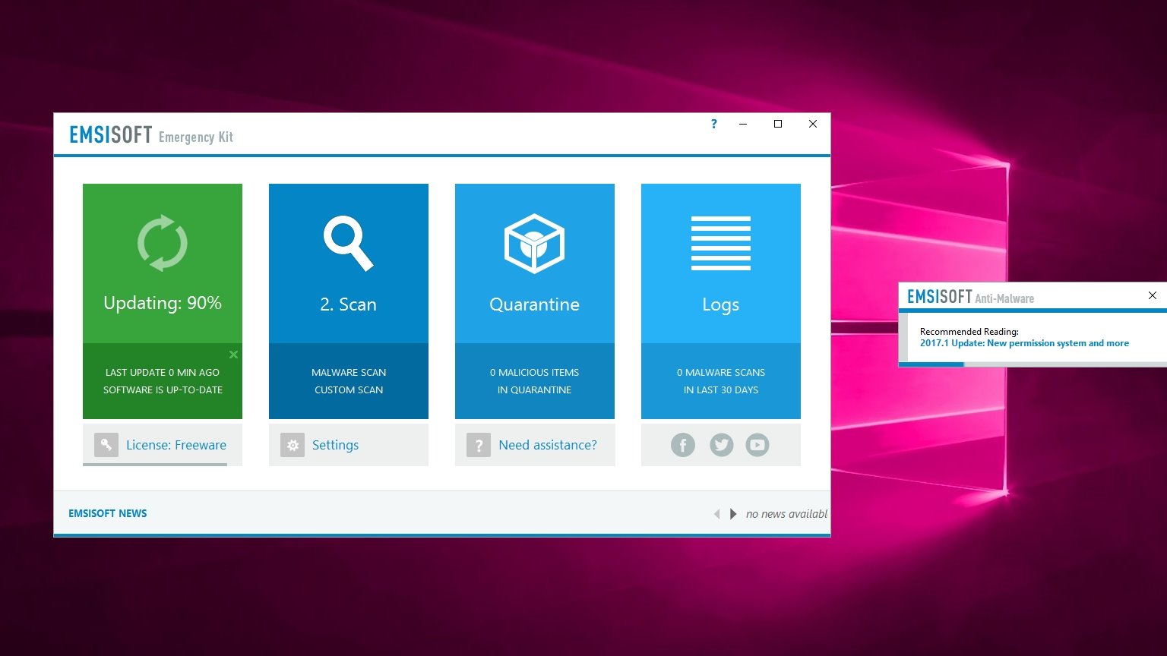
Task: Maximize the Emergency Kit window
Action: 778,124
